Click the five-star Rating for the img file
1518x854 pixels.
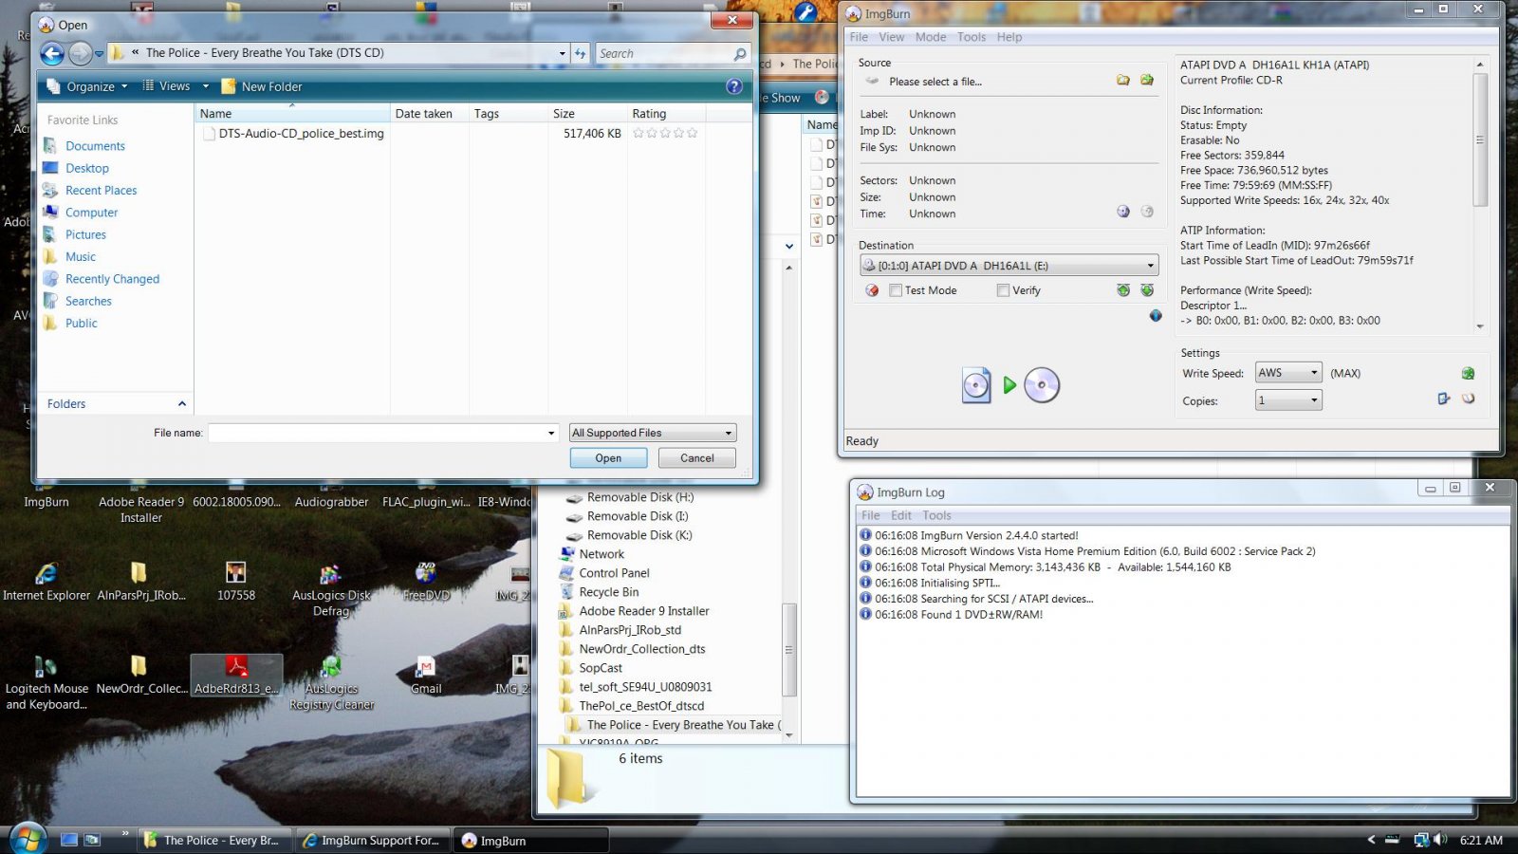(x=665, y=134)
